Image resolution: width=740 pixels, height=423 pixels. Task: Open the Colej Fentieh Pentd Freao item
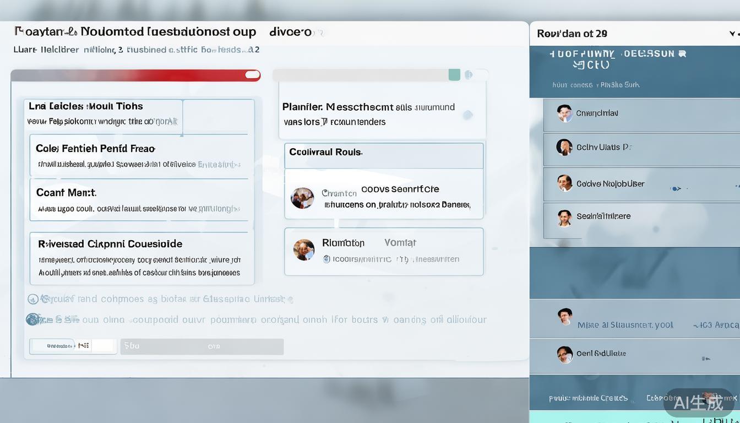(x=139, y=155)
